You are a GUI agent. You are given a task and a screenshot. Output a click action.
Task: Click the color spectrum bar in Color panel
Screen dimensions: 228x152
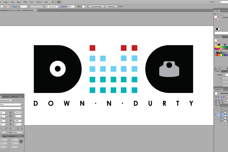(x=221, y=33)
